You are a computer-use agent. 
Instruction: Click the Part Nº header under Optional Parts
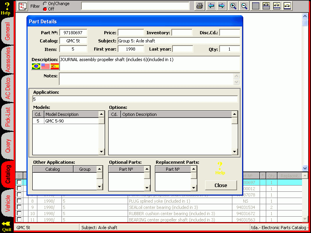click(x=127, y=169)
